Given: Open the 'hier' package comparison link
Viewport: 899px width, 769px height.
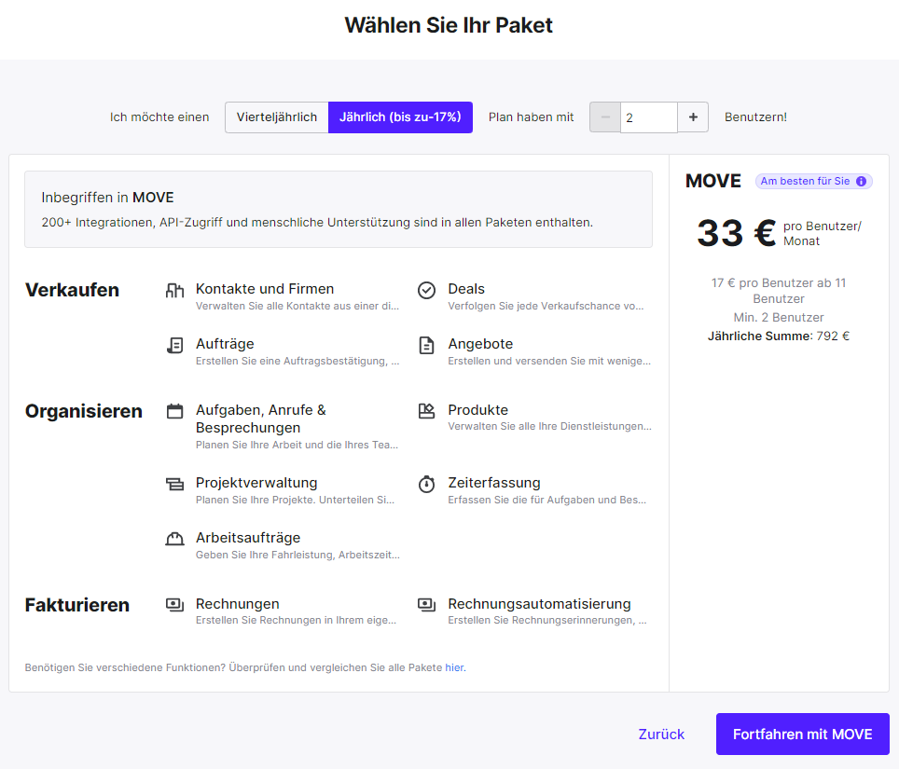Looking at the screenshot, I should pos(454,667).
